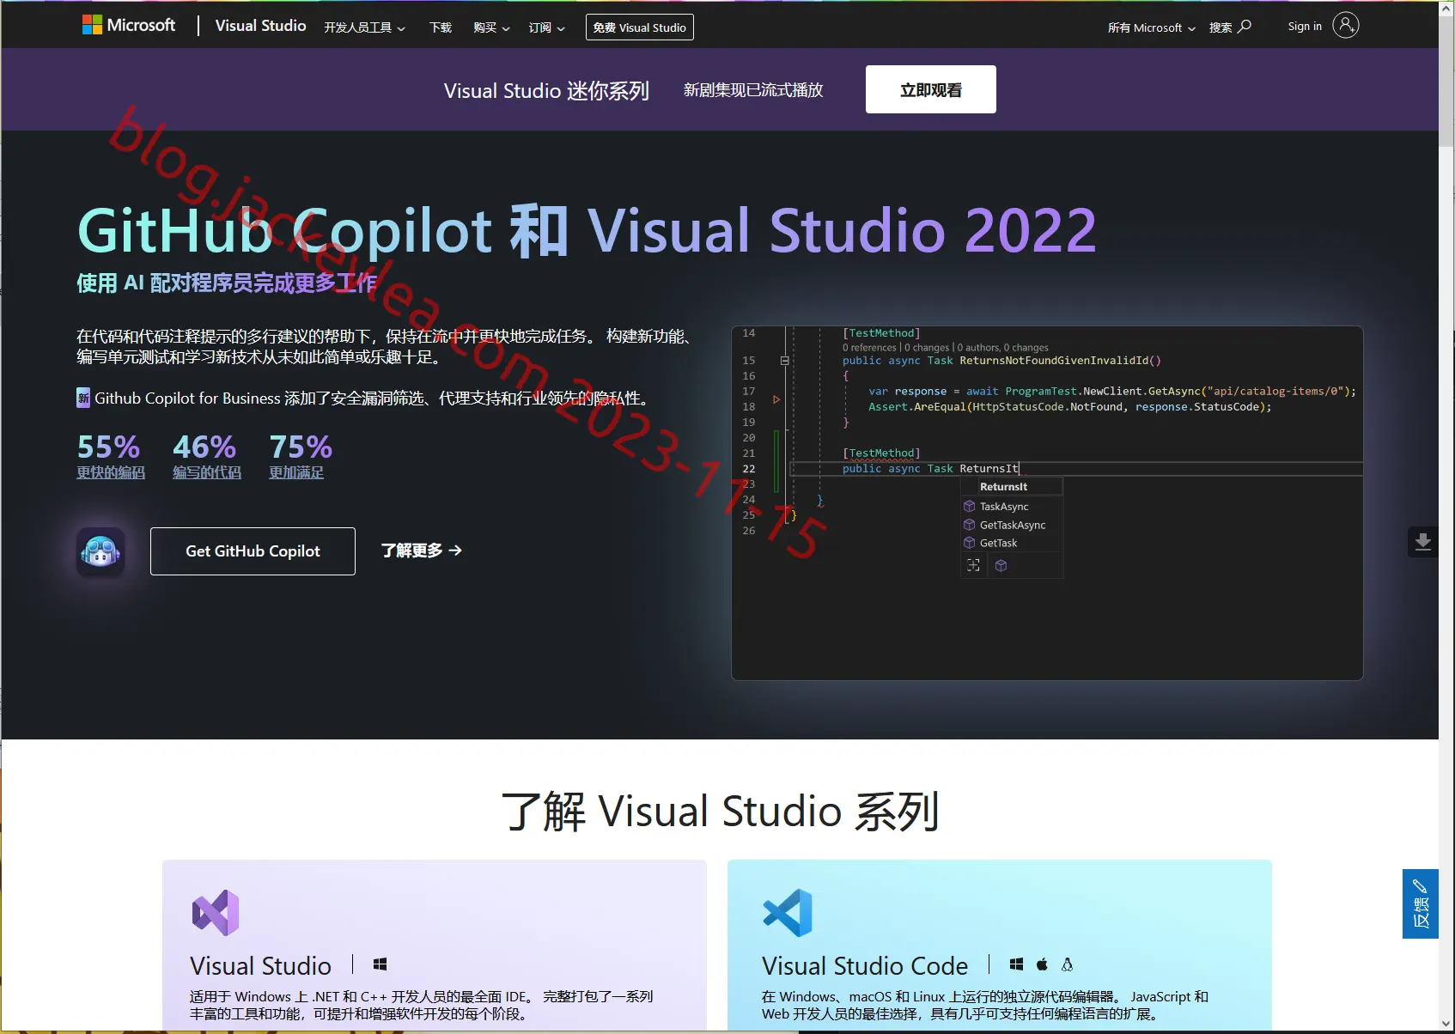Select TaskAsync in the code suggestion list
The height and width of the screenshot is (1034, 1455).
[1012, 507]
